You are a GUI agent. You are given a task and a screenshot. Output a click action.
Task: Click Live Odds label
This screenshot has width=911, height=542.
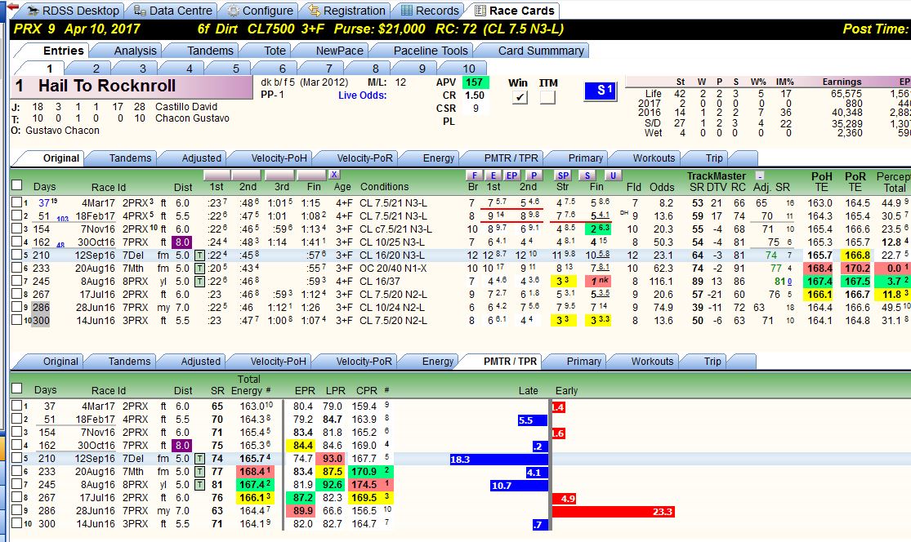(x=363, y=96)
